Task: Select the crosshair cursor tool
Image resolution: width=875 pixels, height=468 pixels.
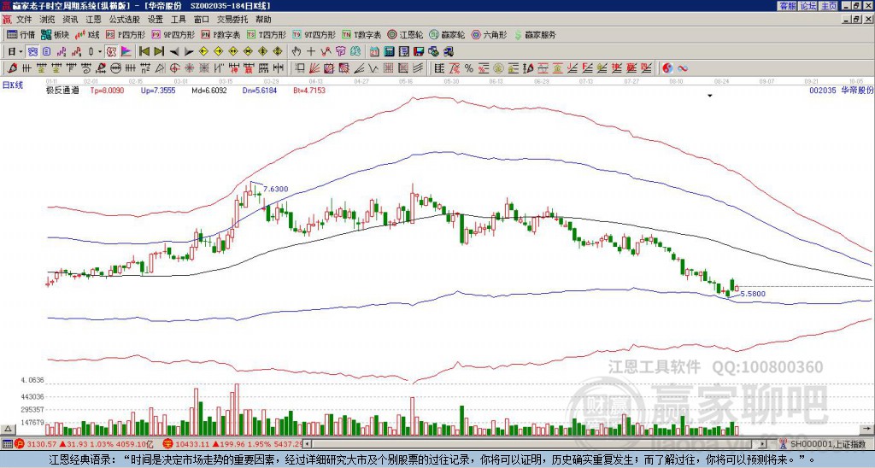Action: coord(311,52)
